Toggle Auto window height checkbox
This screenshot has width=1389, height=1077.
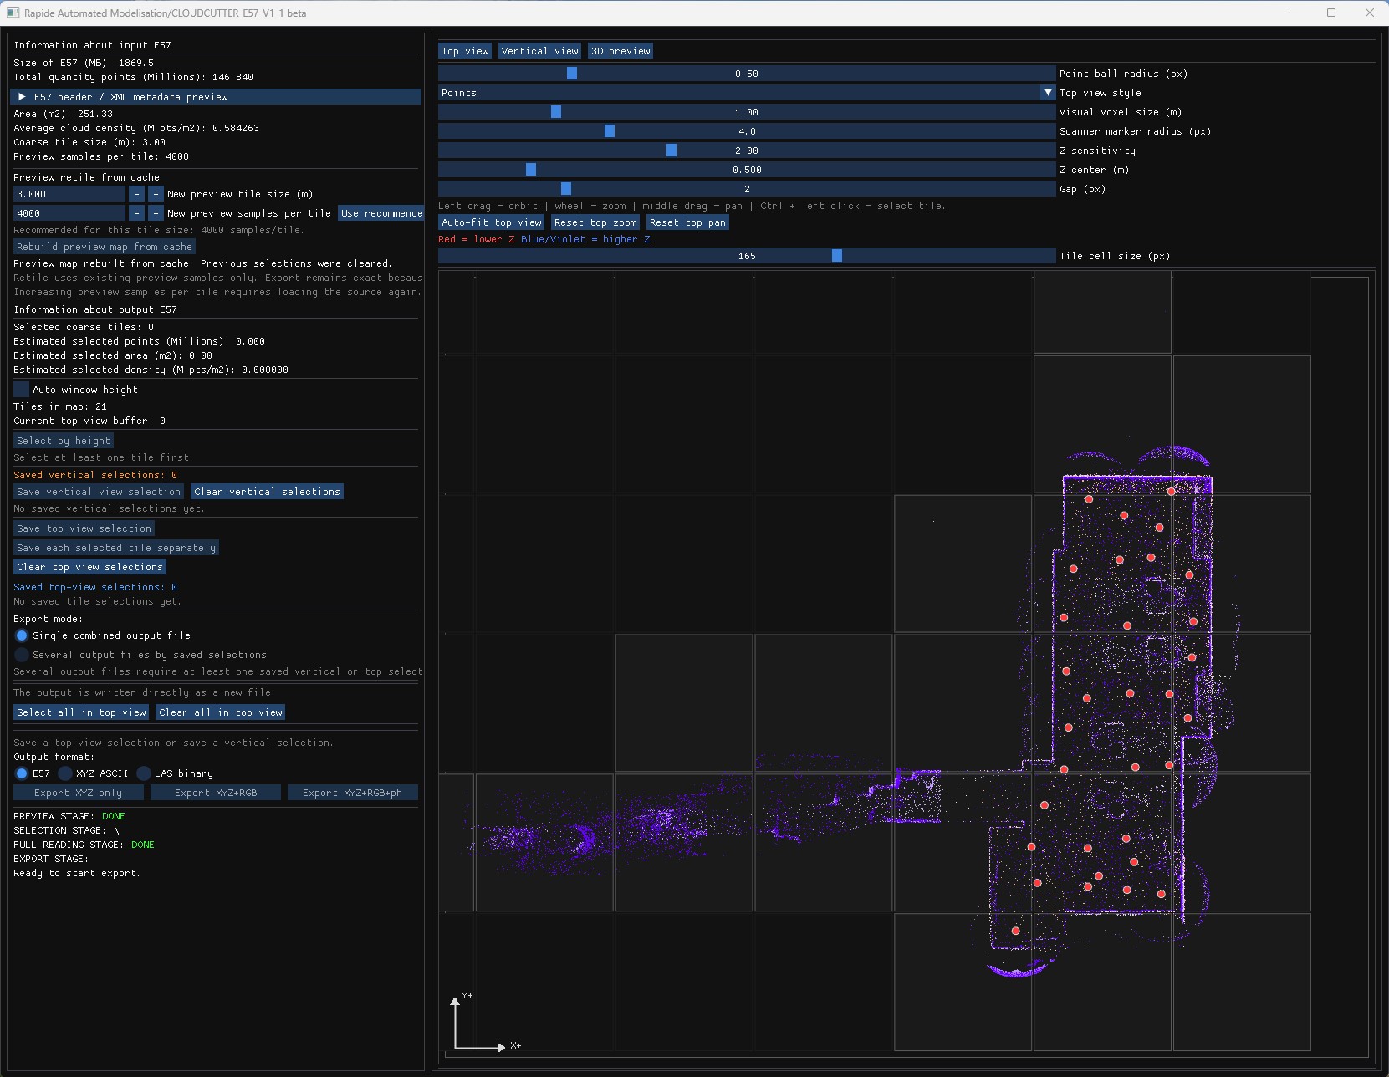[22, 390]
